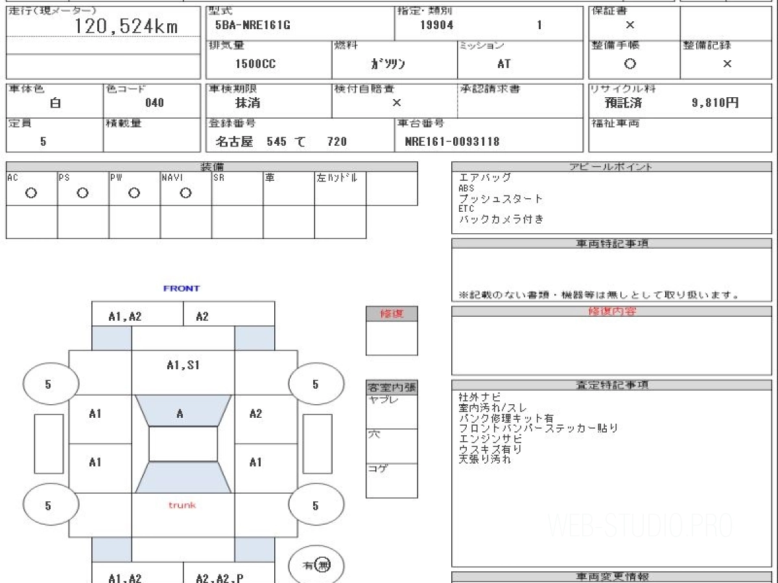Select the パンク修理キット有 remark
Image resolution: width=778 pixels, height=583 pixels.
(506, 418)
